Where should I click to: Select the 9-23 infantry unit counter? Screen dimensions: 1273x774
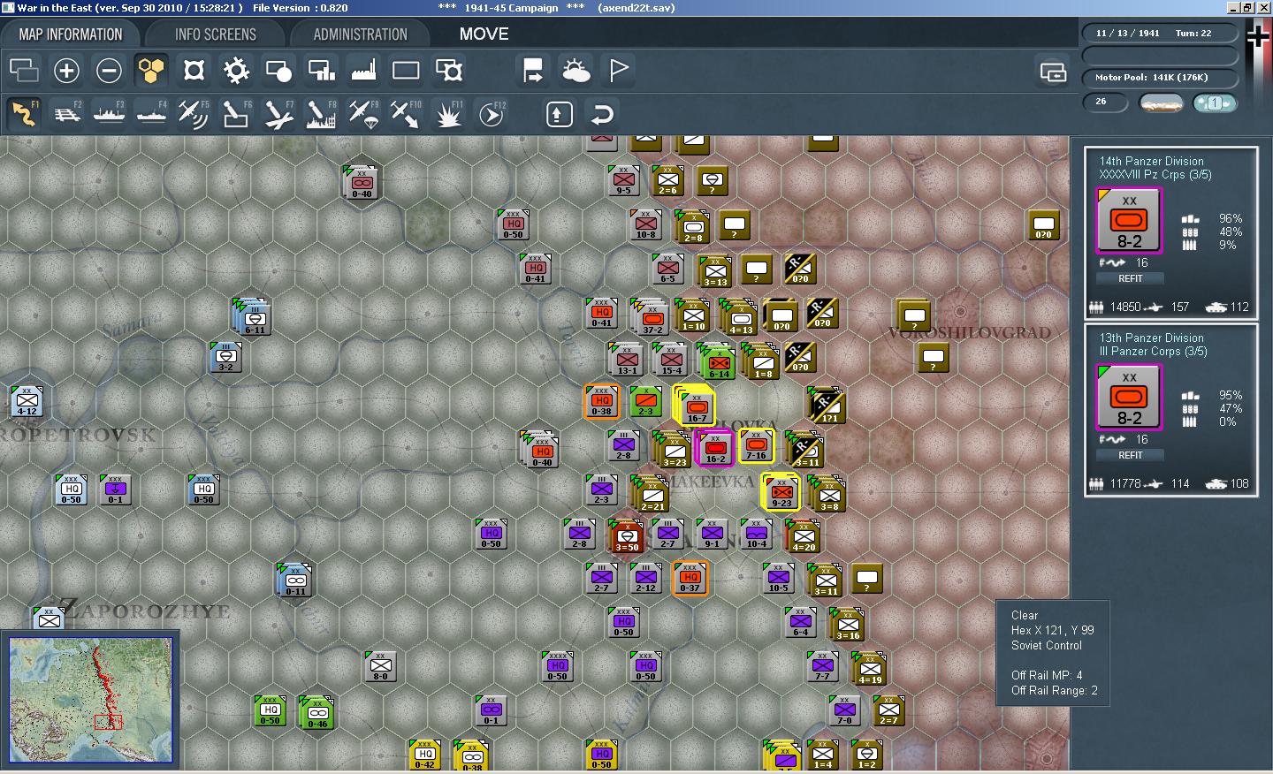[781, 493]
